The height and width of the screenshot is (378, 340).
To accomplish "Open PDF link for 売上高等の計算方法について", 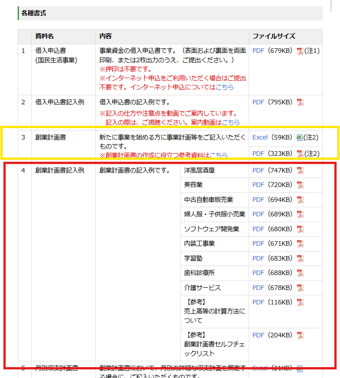I will pyautogui.click(x=258, y=302).
